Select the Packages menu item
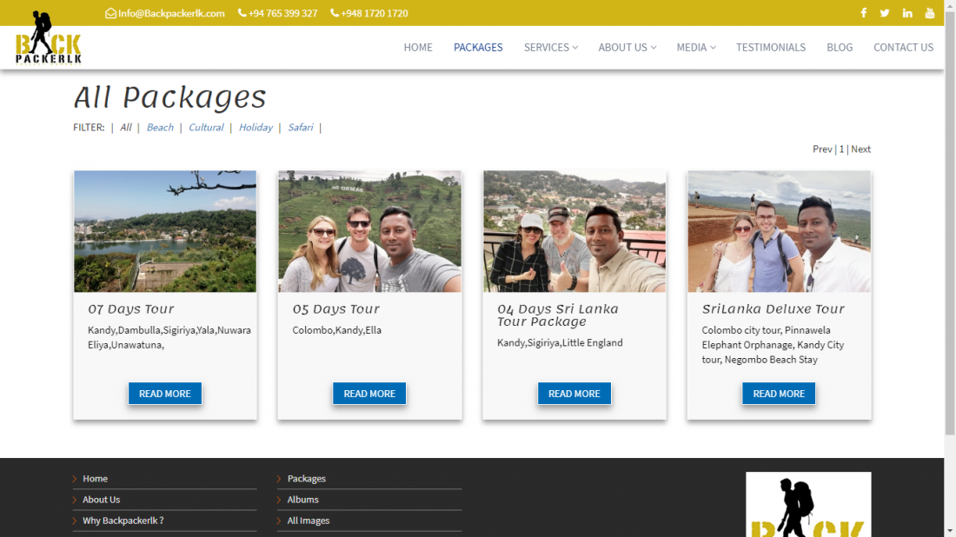 pyautogui.click(x=478, y=47)
